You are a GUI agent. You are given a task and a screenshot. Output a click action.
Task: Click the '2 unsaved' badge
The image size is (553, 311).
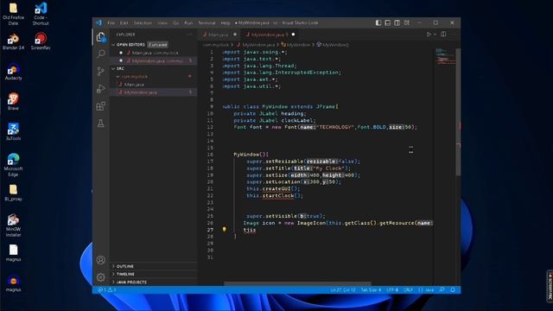[157, 45]
